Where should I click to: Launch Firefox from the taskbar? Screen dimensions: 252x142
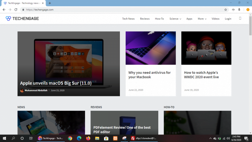(88, 138)
